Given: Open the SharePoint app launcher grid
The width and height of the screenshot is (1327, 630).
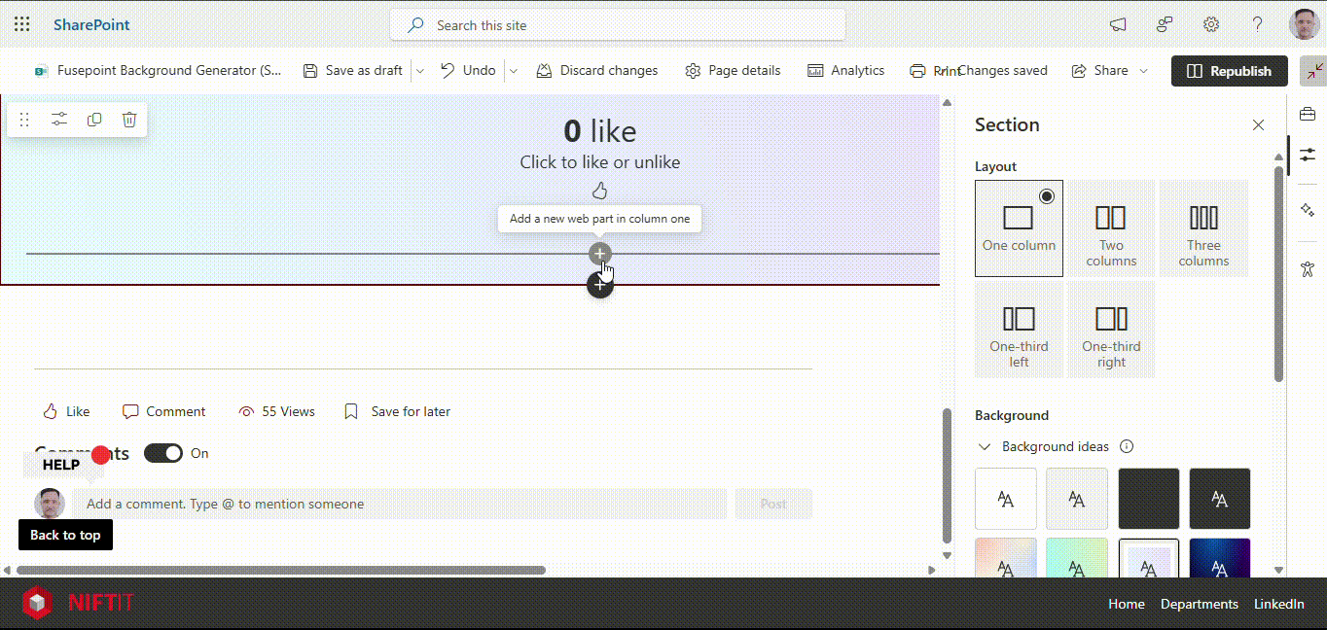Looking at the screenshot, I should 21,25.
